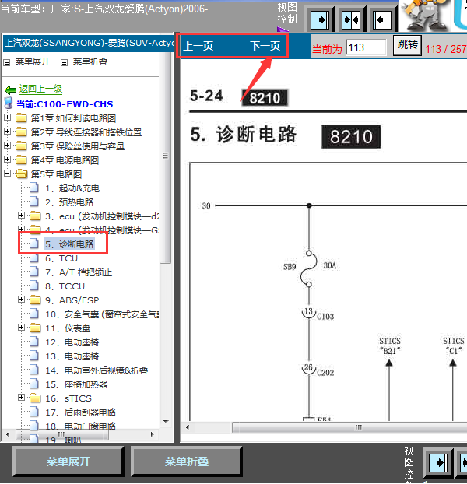Expand 第3章 保险丝使用与容量
This screenshot has height=484, width=467.
tap(8, 145)
